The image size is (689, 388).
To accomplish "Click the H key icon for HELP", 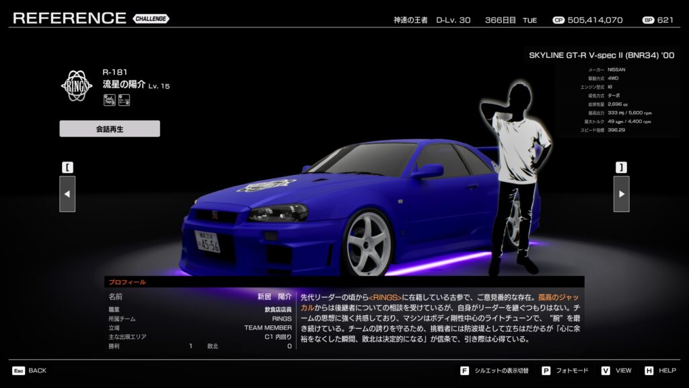I will tap(649, 370).
